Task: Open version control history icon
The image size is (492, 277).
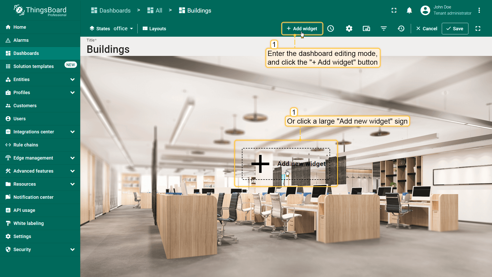Action: pyautogui.click(x=401, y=28)
